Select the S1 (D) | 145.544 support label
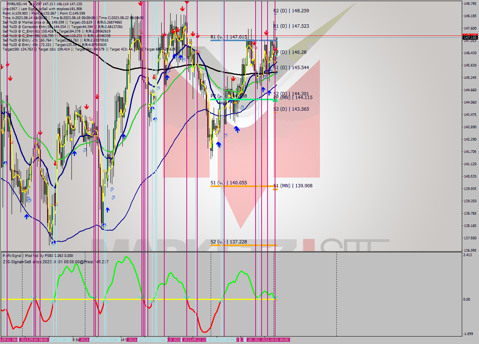The image size is (479, 344). click(291, 68)
